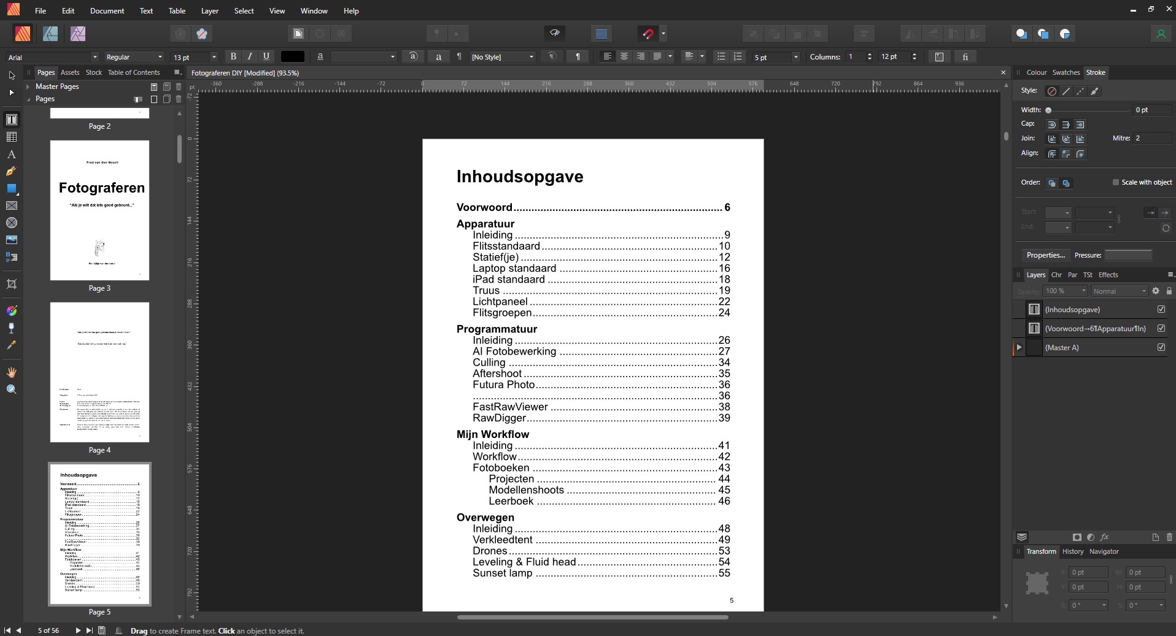Viewport: 1176px width, 636px height.
Task: Open the Properties dialog in Stroke panel
Action: tap(1045, 255)
